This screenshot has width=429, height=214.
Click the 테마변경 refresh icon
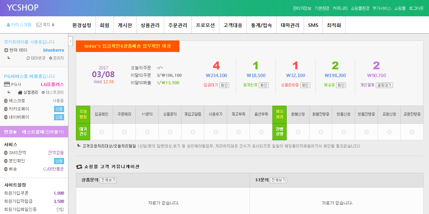[x=28, y=58]
